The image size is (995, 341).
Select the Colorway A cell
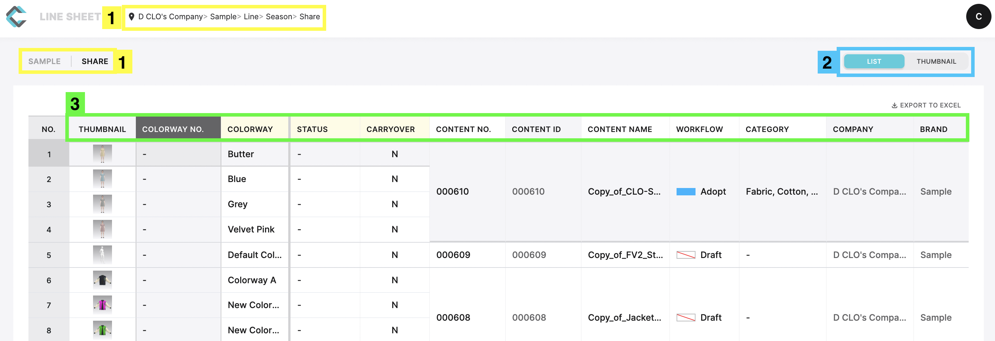click(x=255, y=280)
